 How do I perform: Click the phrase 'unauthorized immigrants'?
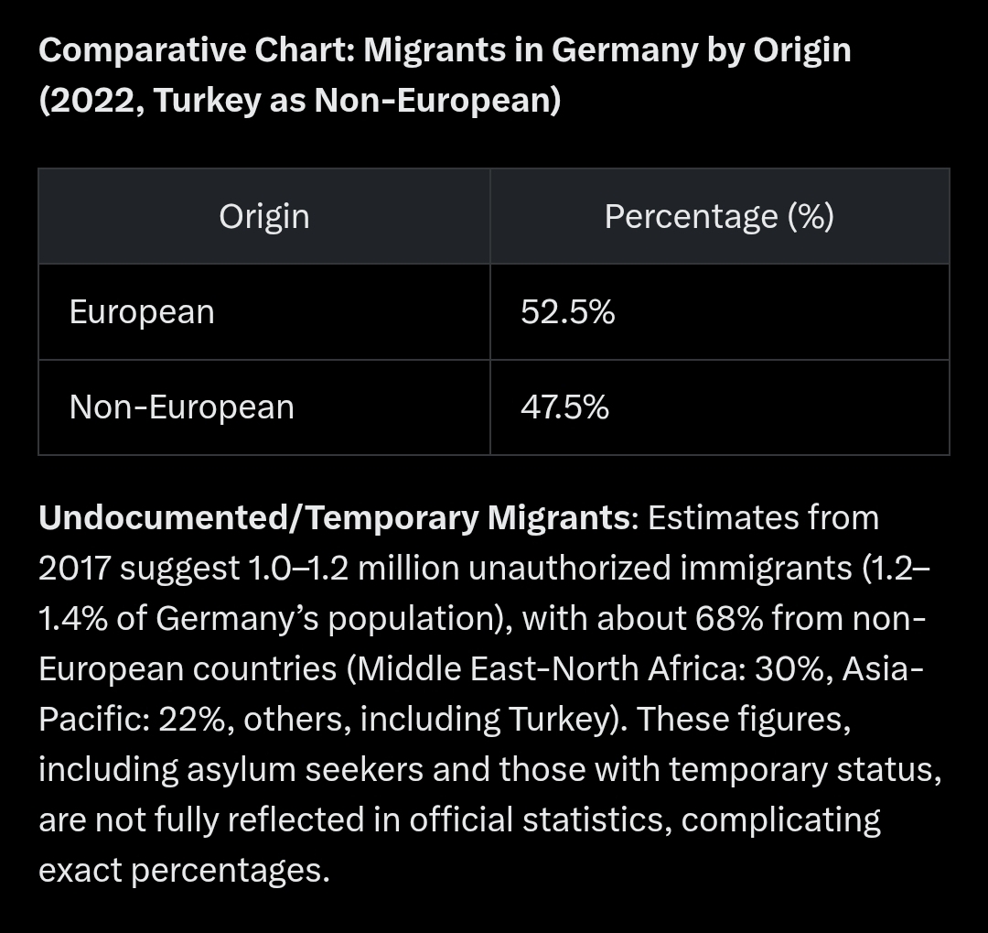click(659, 569)
